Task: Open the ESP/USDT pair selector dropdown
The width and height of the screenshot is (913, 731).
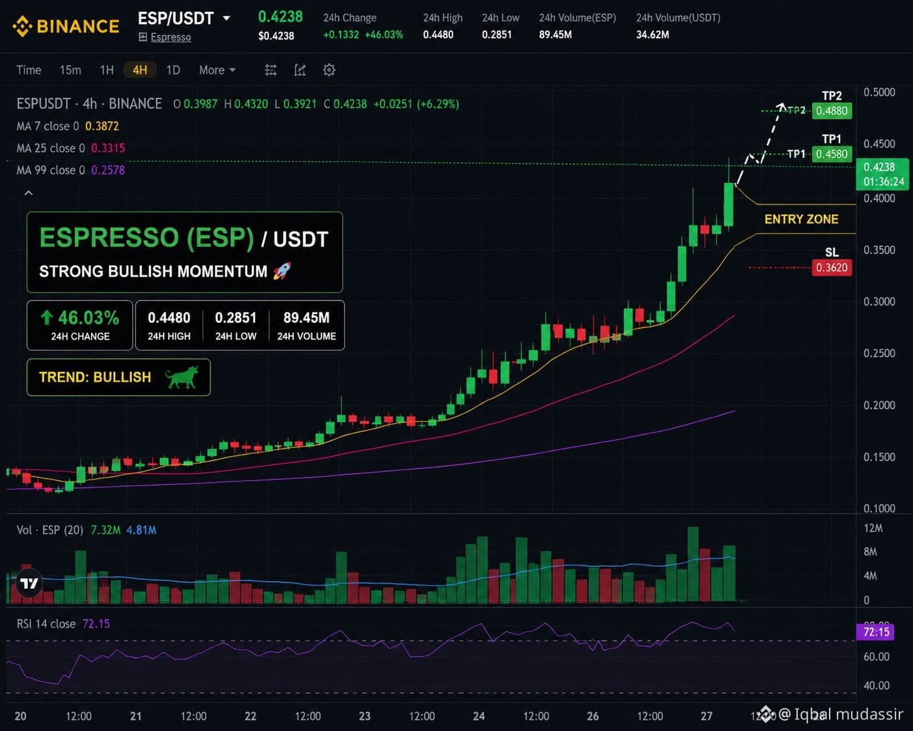Action: click(226, 18)
